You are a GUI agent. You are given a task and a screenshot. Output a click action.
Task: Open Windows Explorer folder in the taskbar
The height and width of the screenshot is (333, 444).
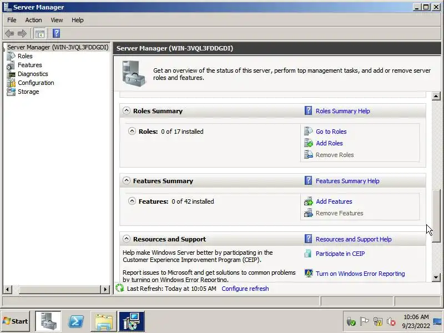104,321
